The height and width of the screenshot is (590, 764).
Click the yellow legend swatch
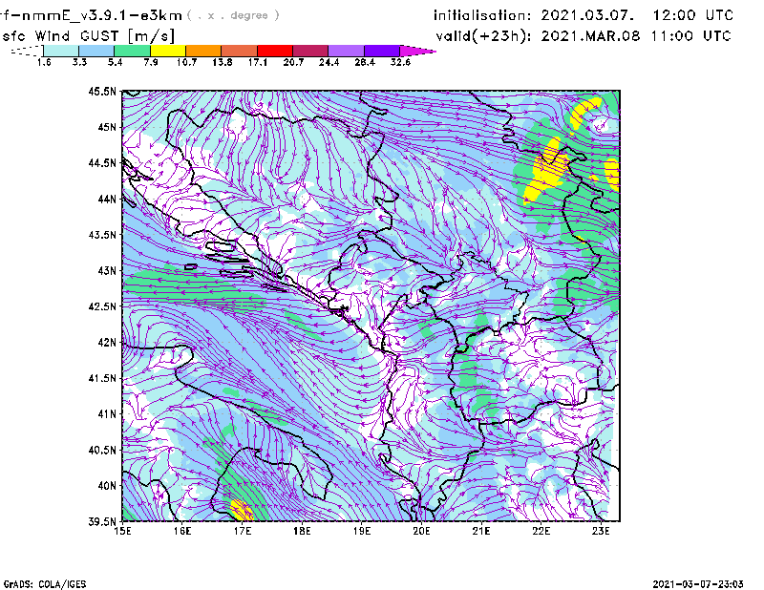coord(168,51)
